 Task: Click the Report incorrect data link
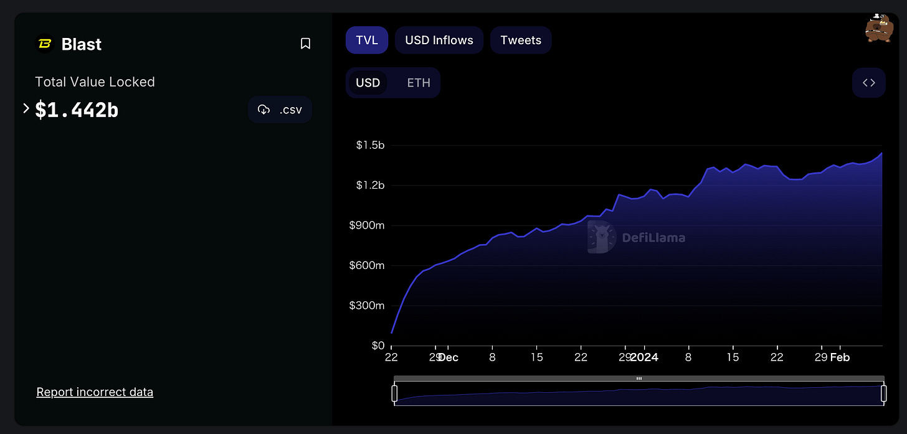point(95,392)
